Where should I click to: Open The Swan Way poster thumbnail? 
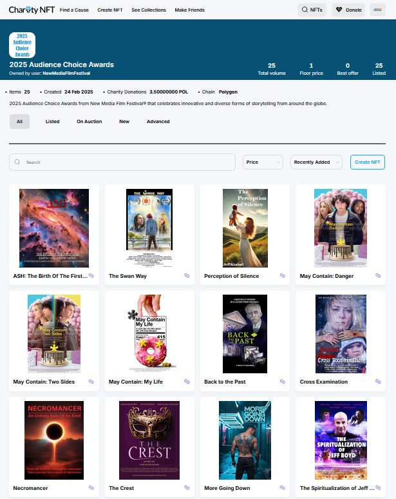149,228
